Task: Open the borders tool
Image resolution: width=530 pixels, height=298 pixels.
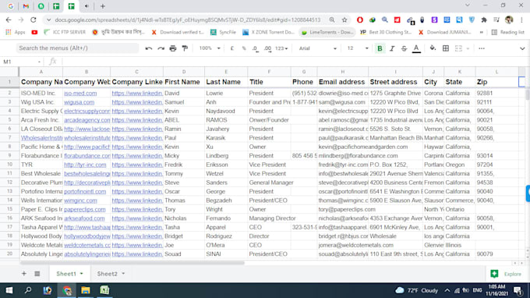Action: coord(446,48)
